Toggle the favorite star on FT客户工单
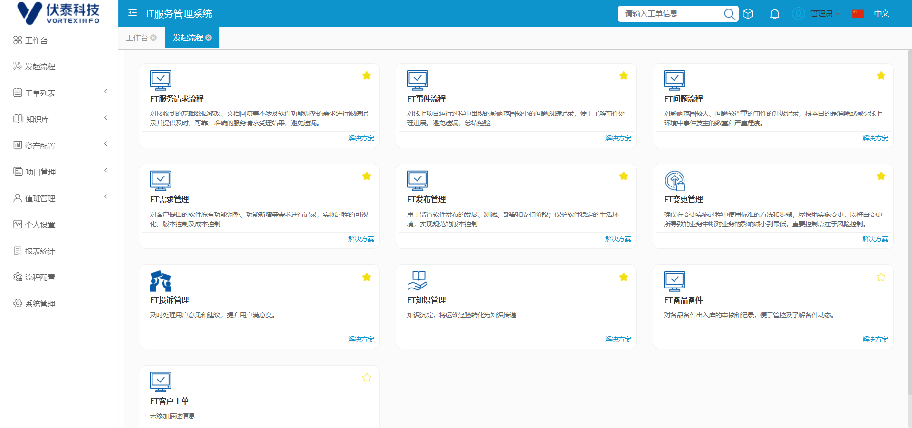 click(x=366, y=378)
